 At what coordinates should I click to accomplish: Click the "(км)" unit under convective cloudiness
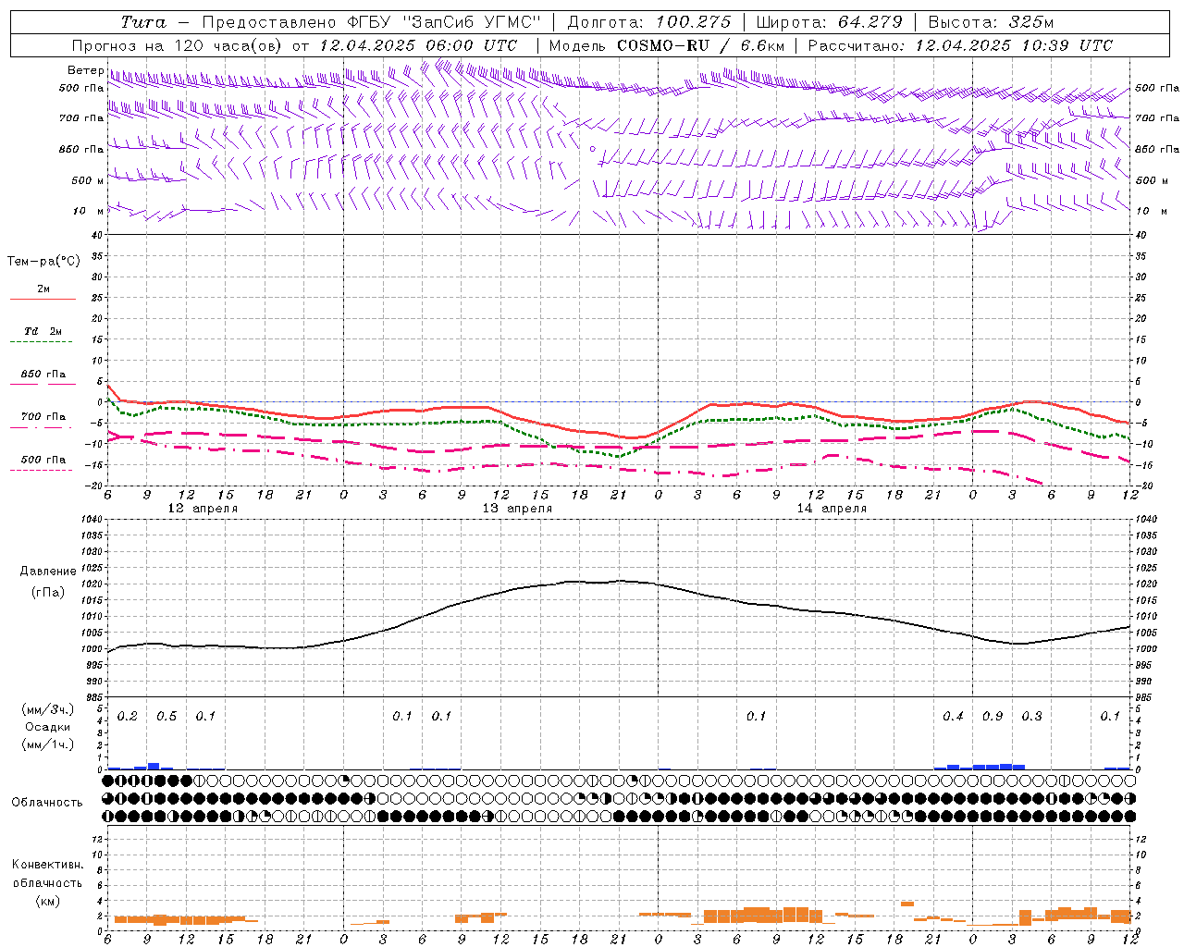[47, 901]
